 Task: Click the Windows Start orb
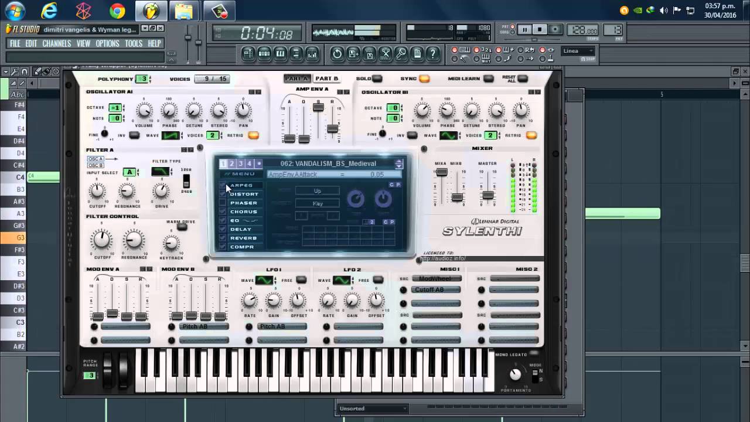coord(15,11)
